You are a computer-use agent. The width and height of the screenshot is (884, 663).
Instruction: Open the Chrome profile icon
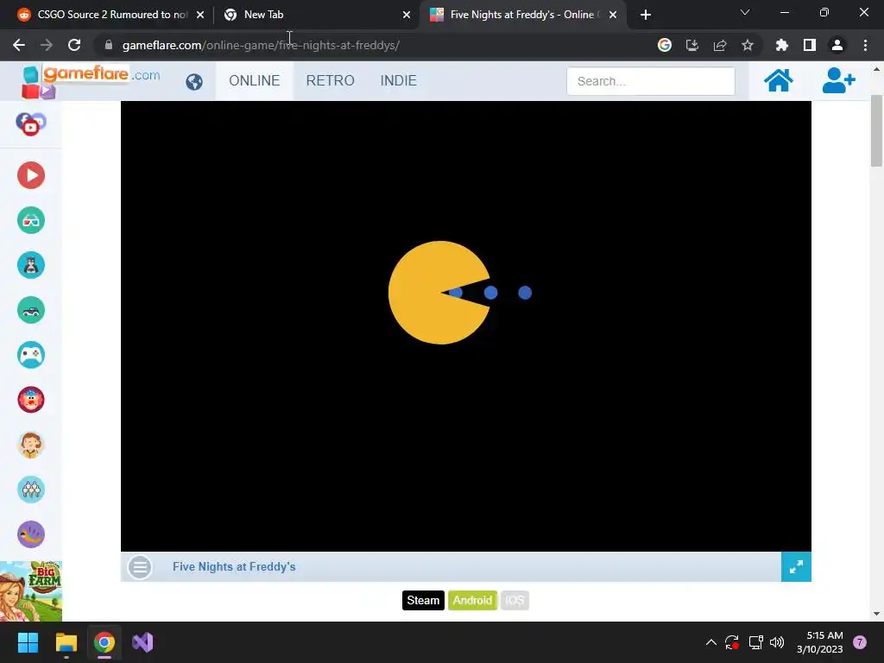point(837,45)
